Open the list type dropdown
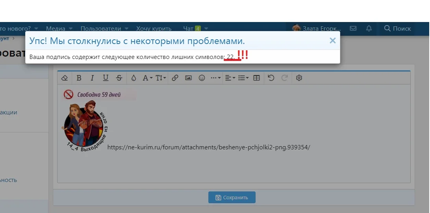This screenshot has height=213, width=430. coord(243,78)
